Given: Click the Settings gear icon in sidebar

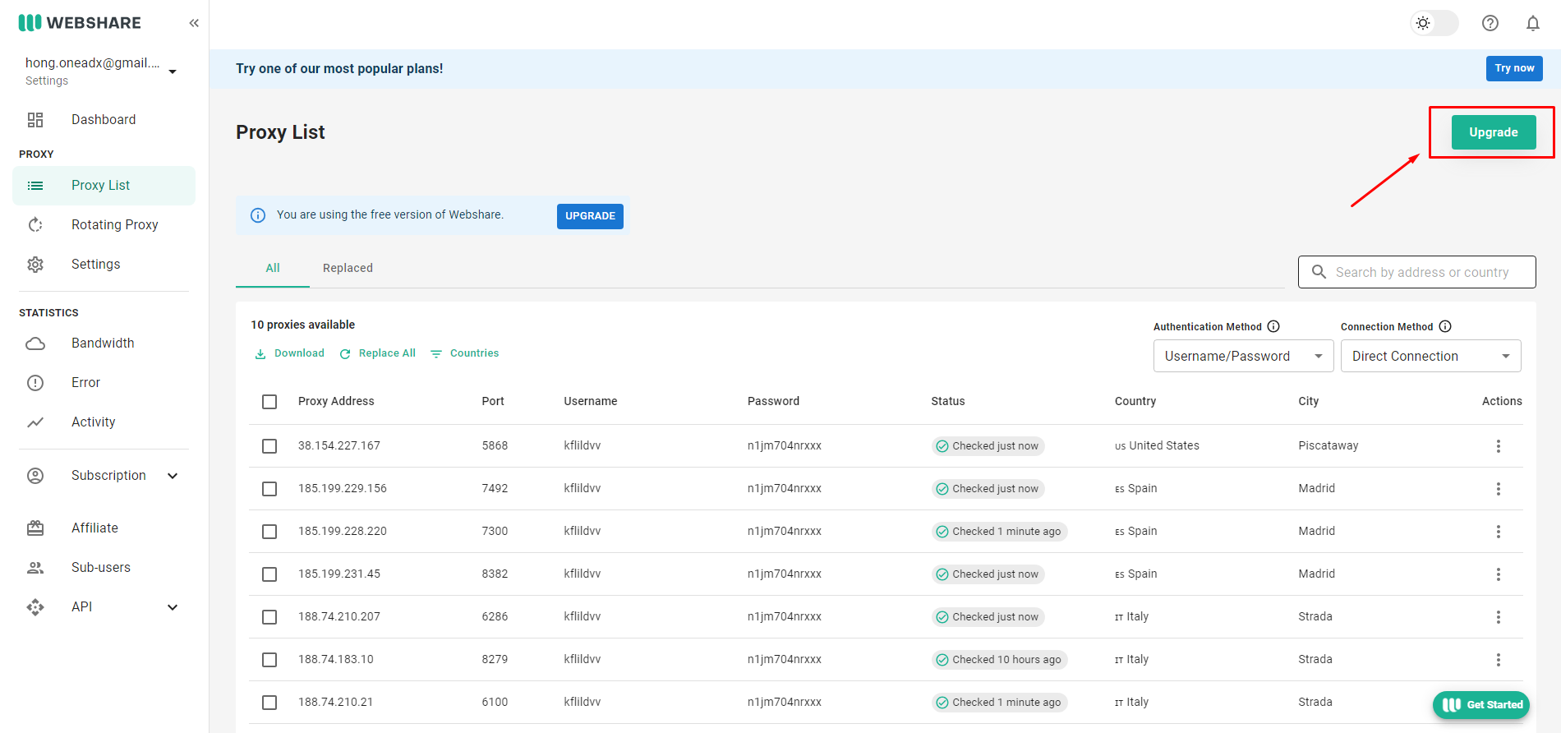Looking at the screenshot, I should coord(35,265).
